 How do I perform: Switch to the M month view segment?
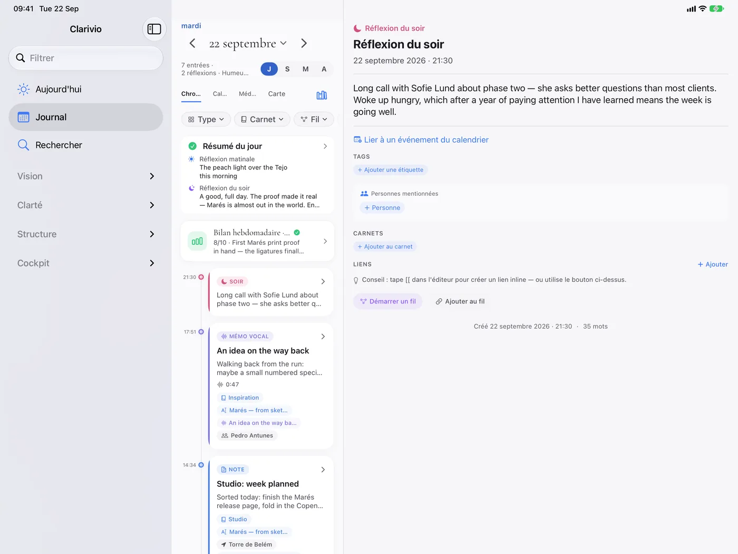coord(306,69)
